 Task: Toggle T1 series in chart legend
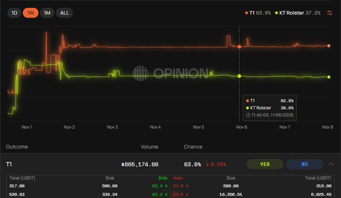(x=258, y=13)
